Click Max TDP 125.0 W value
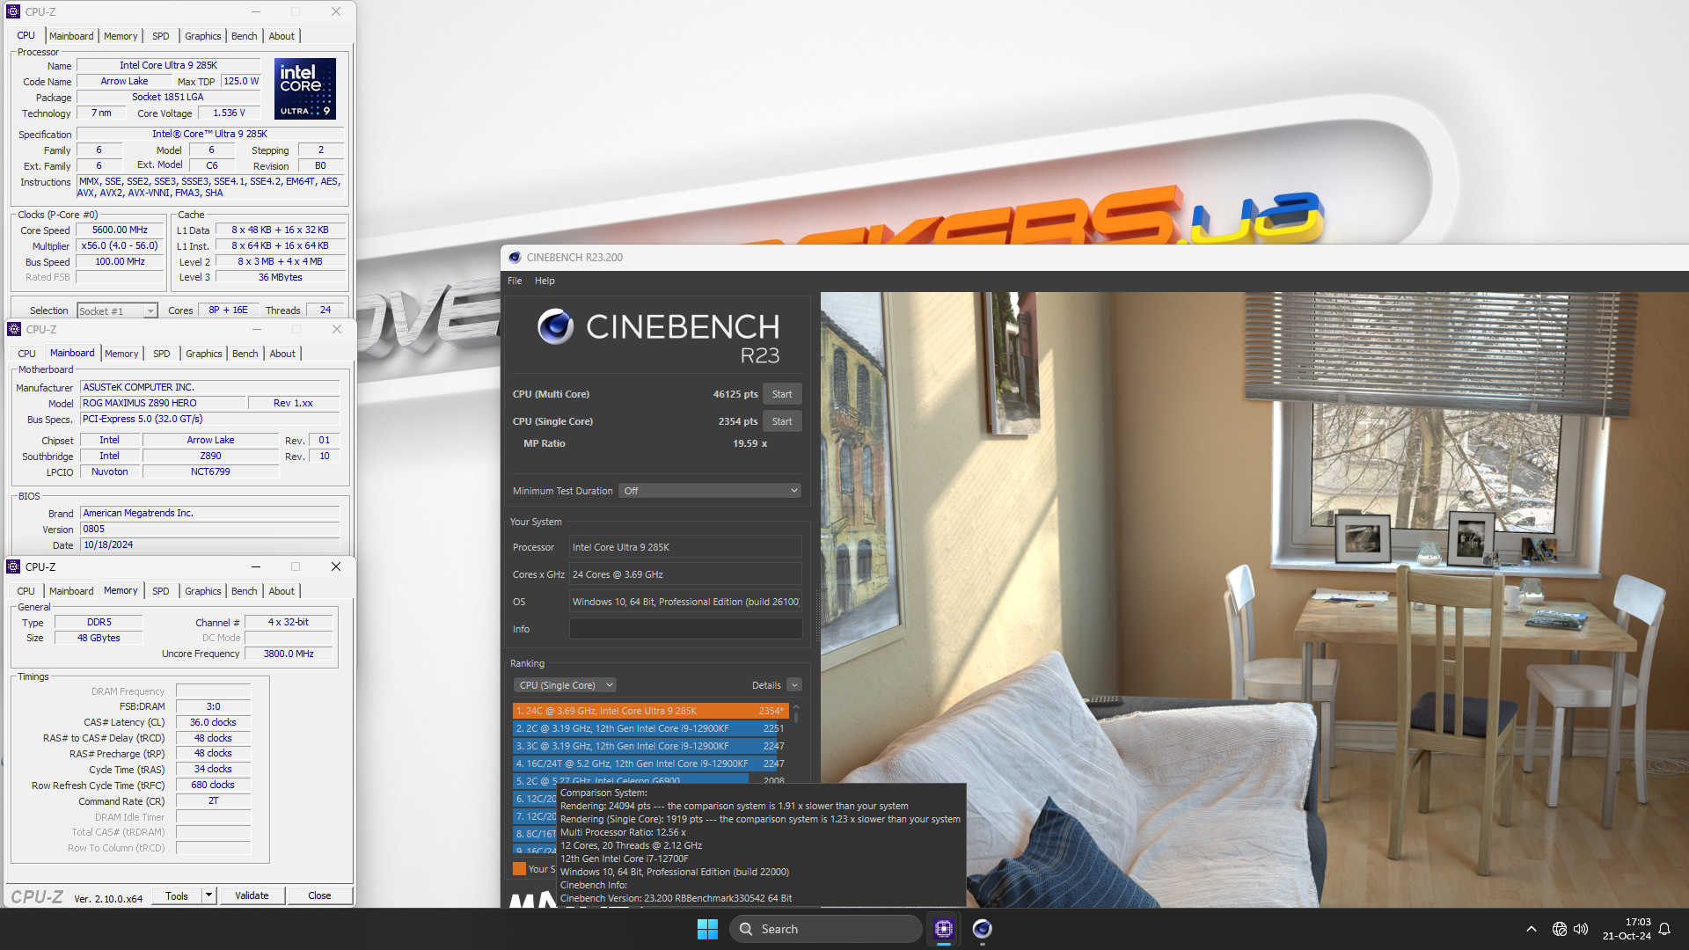This screenshot has height=950, width=1689. click(241, 81)
